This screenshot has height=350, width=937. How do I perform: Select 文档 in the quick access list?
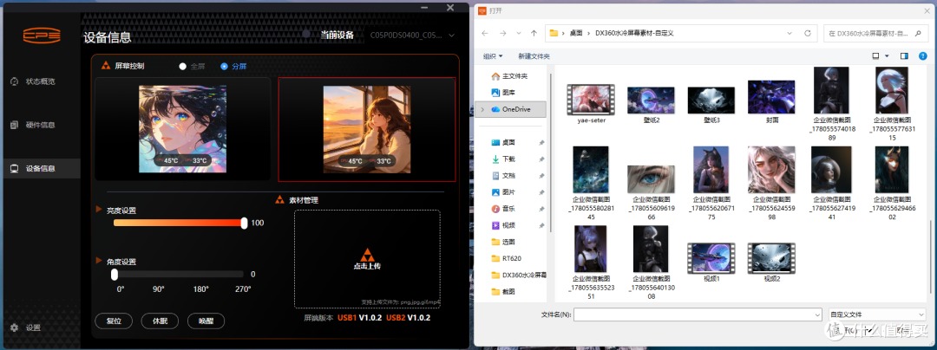[x=508, y=176]
